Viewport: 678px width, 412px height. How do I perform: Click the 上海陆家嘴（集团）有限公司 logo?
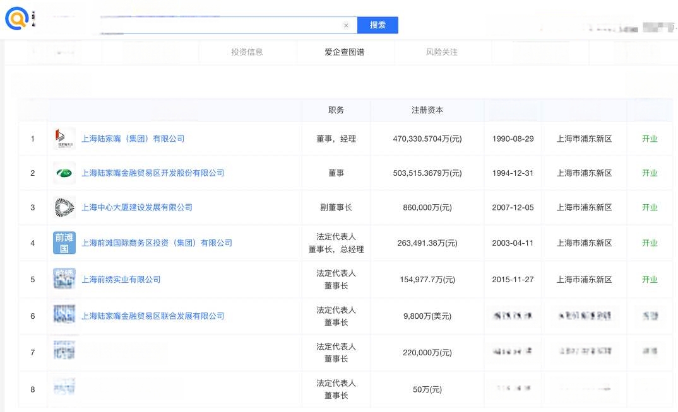tap(64, 139)
